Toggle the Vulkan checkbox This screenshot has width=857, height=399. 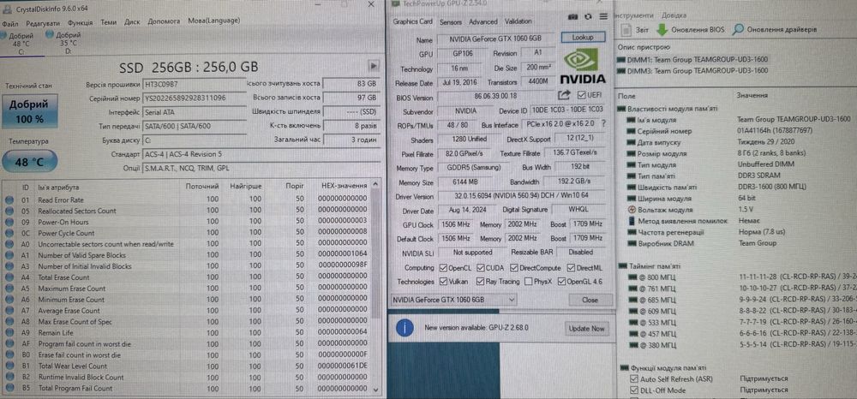click(x=444, y=282)
